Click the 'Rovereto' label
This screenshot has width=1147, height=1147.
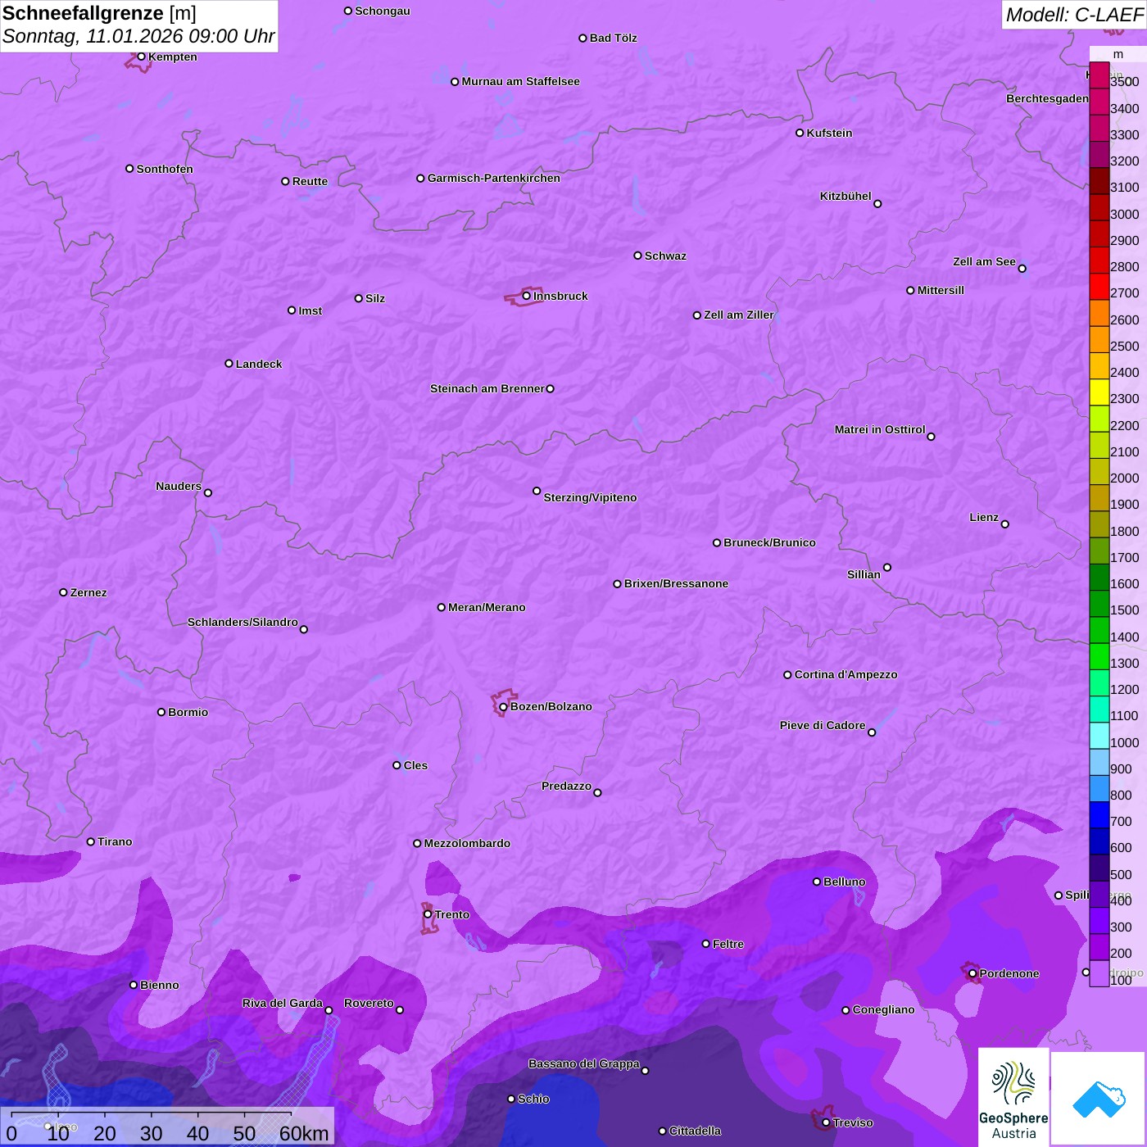[369, 1003]
